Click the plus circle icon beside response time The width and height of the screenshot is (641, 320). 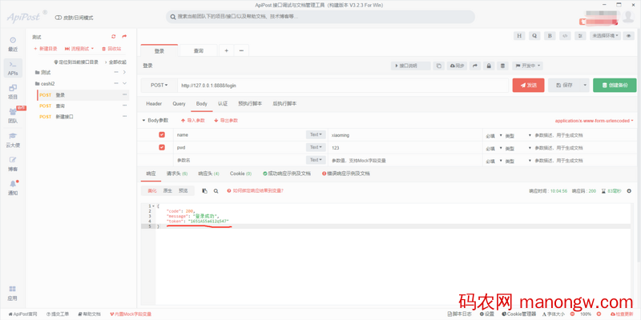[x=629, y=190]
